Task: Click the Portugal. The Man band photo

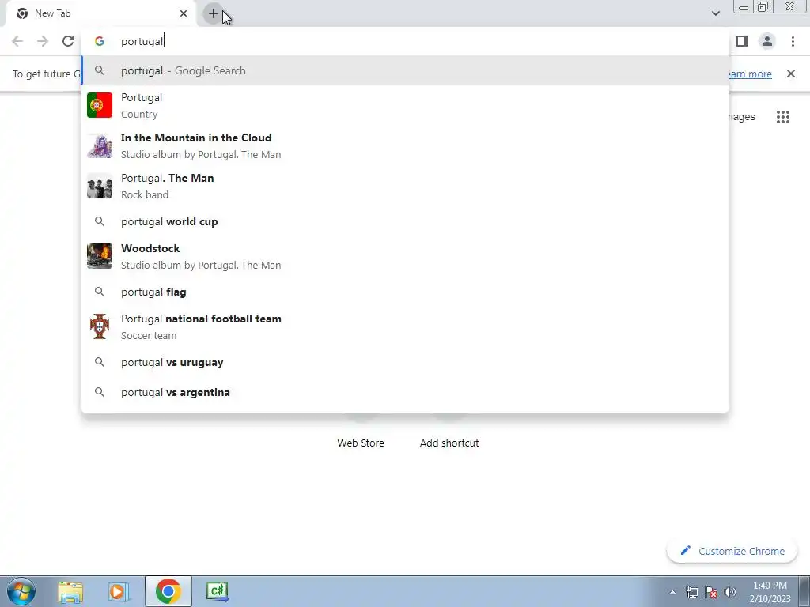Action: (100, 186)
